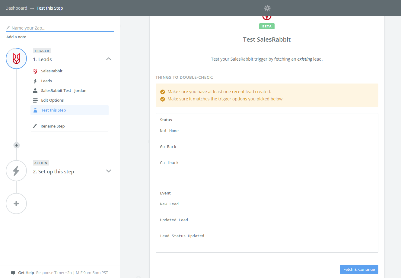Click the Response Time text in footer

[x=72, y=273]
